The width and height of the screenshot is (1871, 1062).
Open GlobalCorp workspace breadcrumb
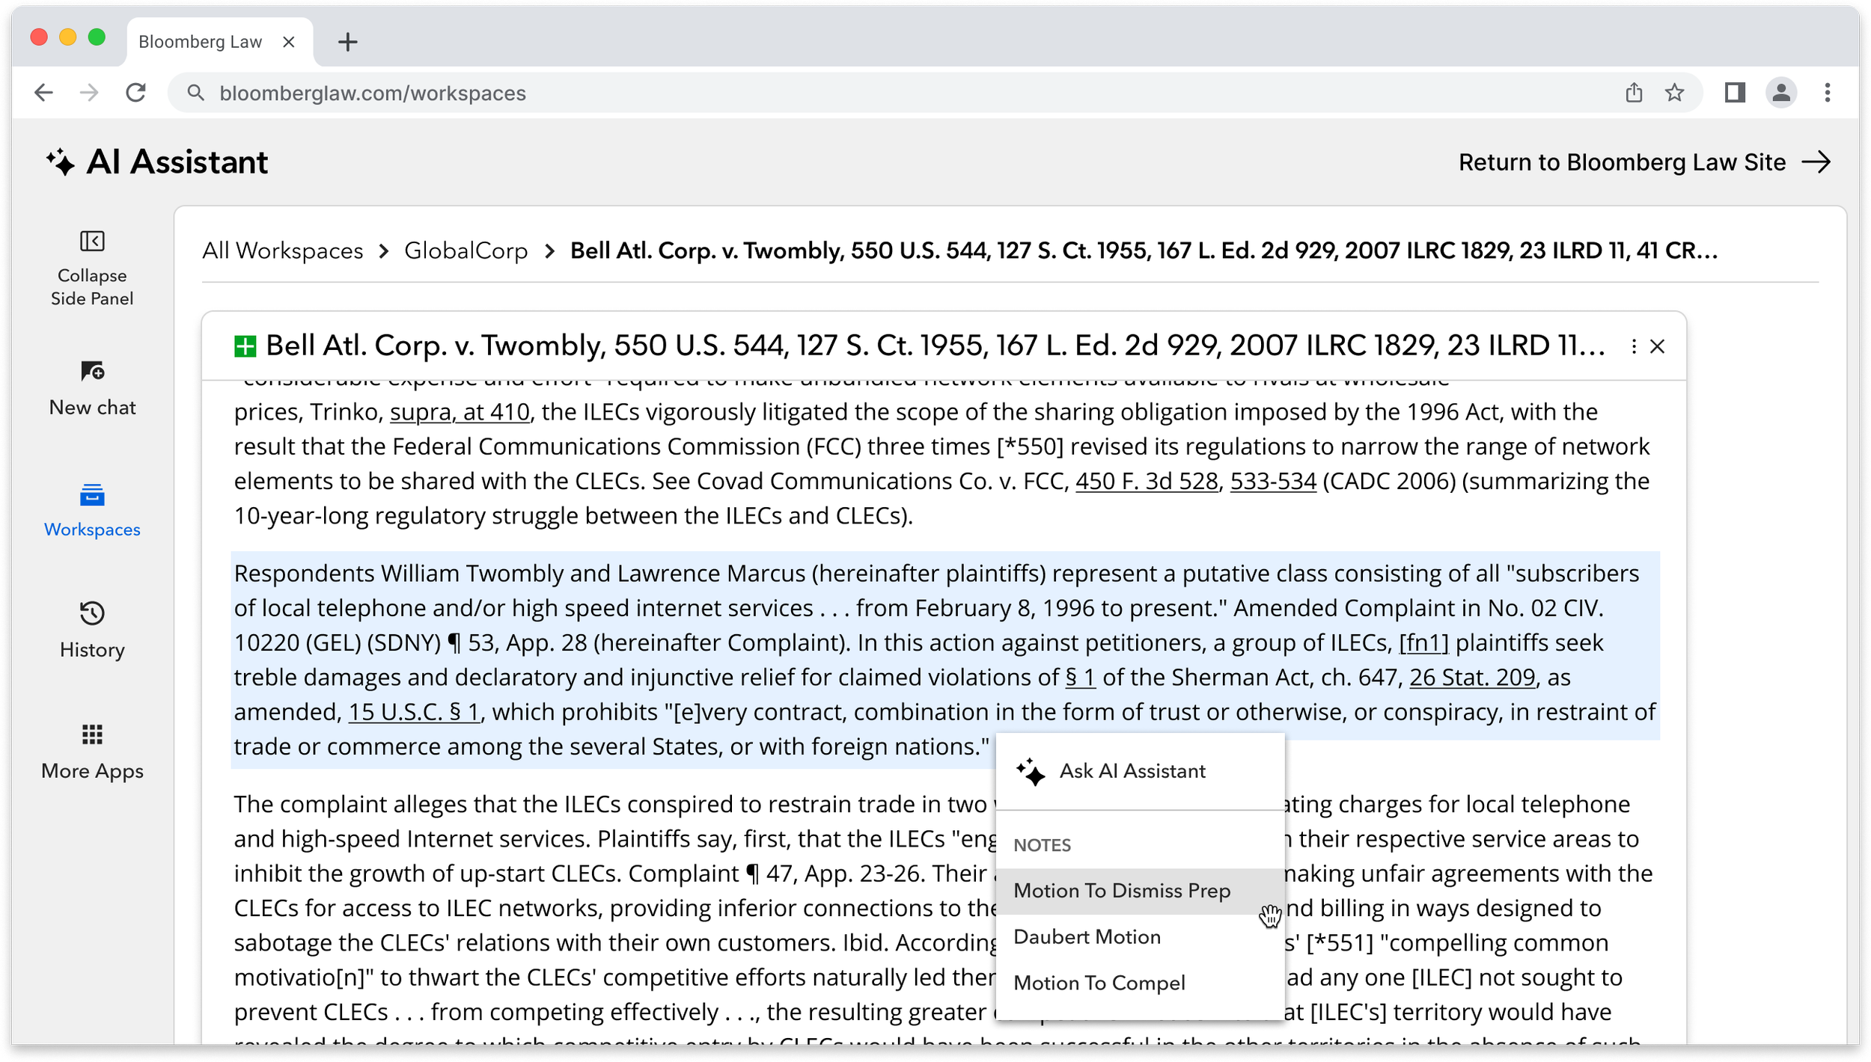pos(466,251)
